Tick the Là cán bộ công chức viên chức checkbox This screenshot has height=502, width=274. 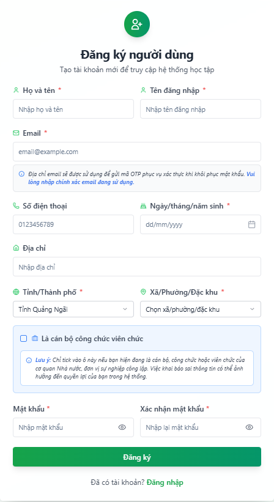(x=23, y=338)
